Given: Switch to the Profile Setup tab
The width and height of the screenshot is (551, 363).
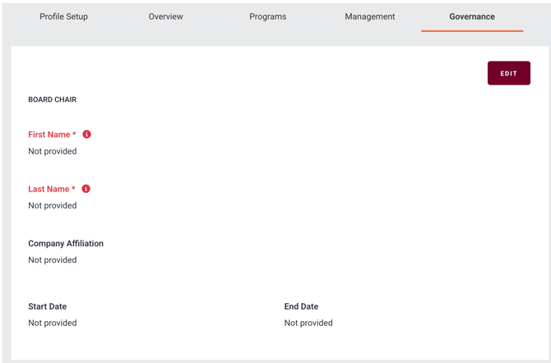Looking at the screenshot, I should (63, 16).
